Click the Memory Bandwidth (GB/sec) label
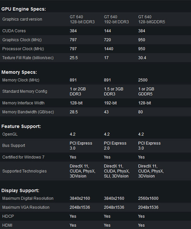The image size is (191, 229). pyautogui.click(x=28, y=112)
